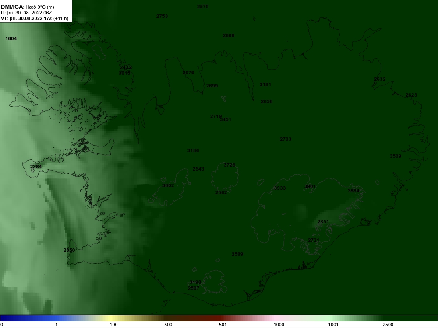This screenshot has height=328, width=438.
Task: Select the 3451 value beside 2719
Action: (226, 119)
